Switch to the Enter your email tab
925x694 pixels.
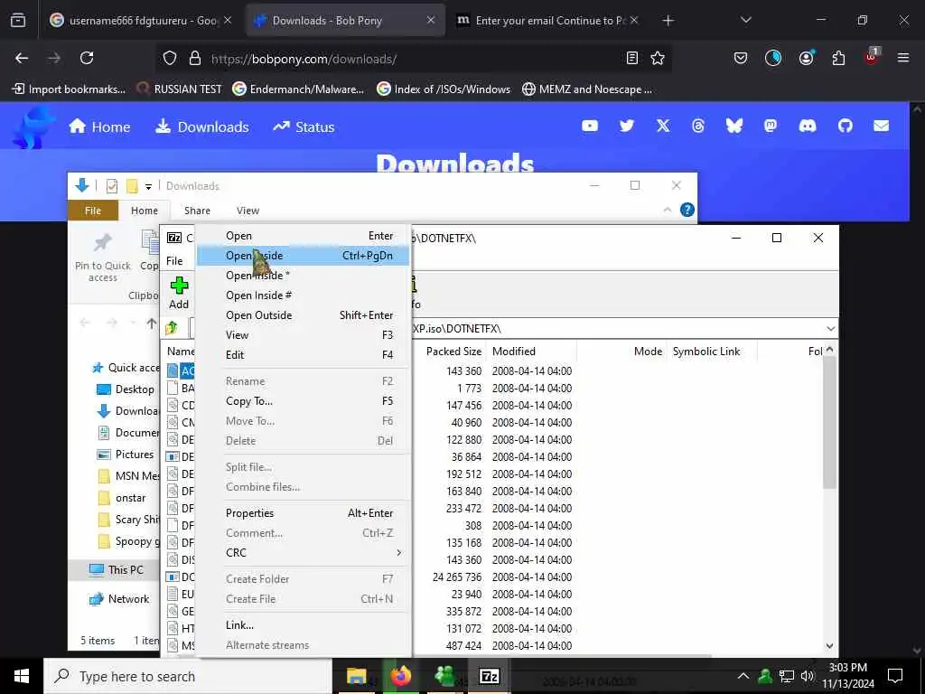click(546, 20)
